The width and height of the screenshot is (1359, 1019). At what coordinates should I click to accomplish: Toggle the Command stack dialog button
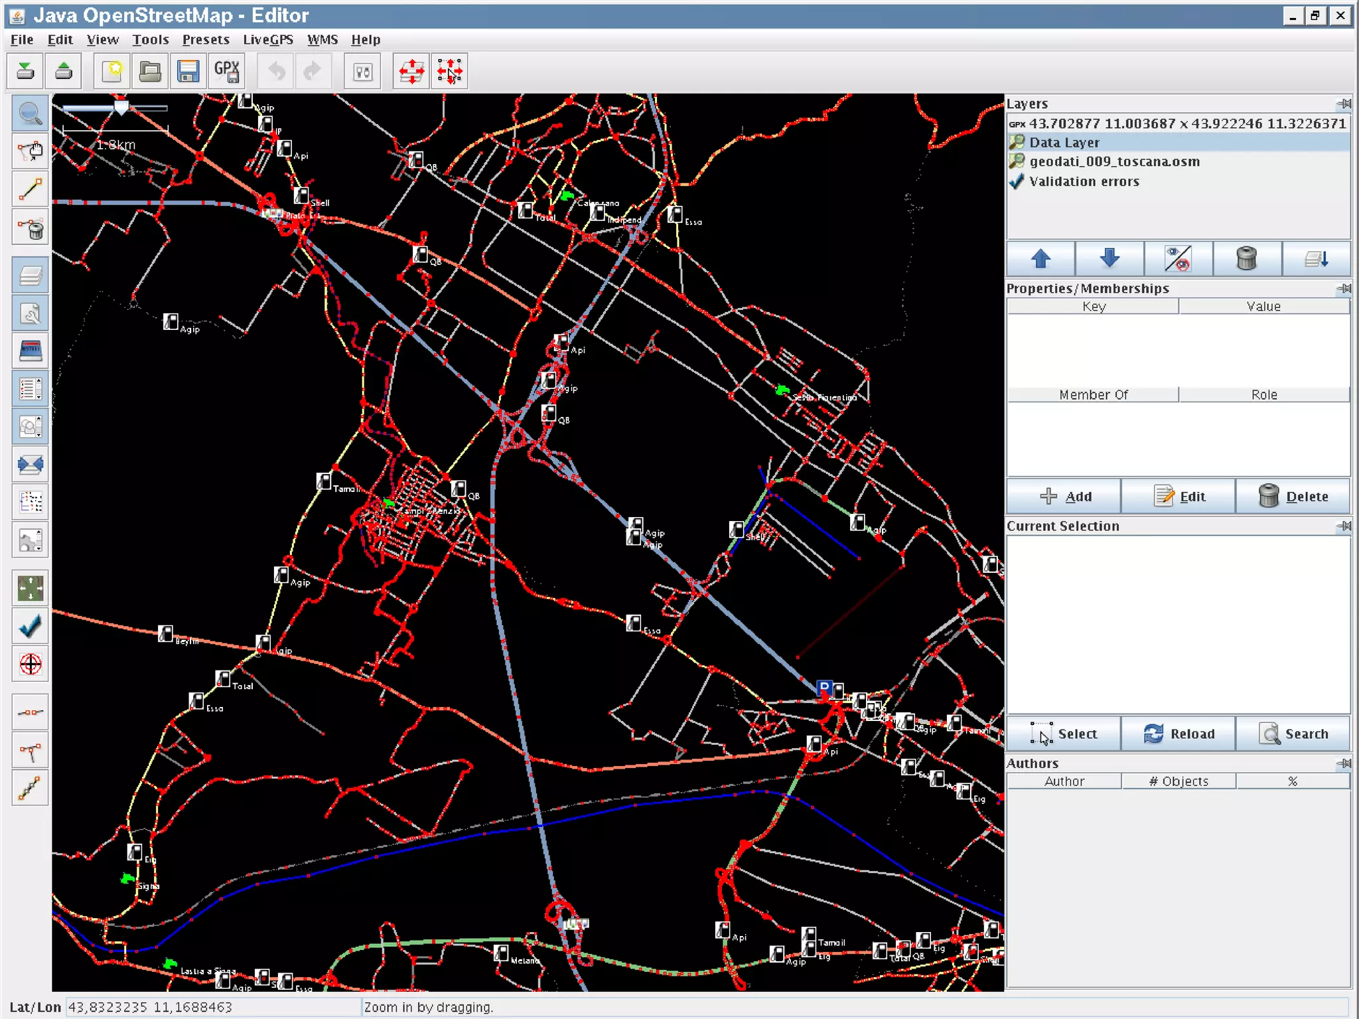[x=31, y=503]
